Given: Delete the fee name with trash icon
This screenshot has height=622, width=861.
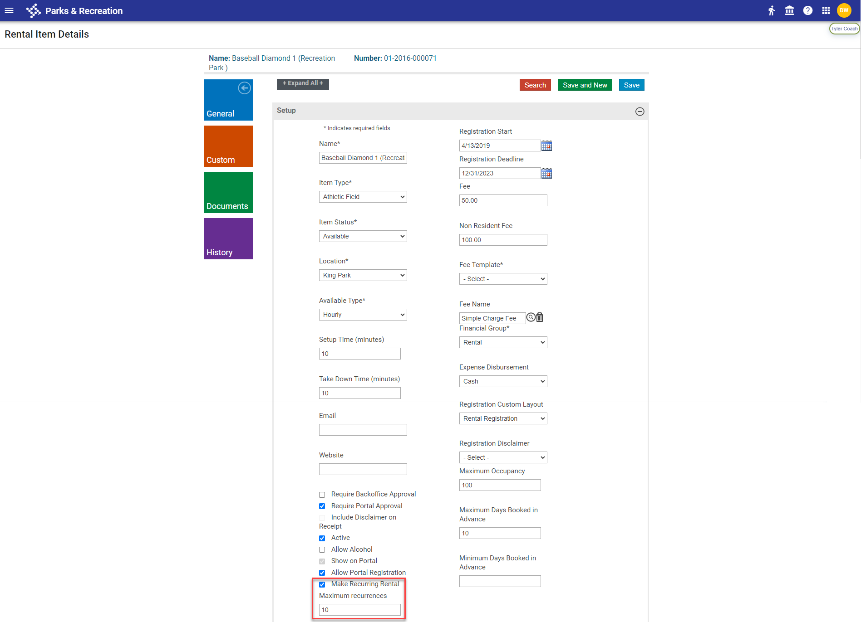Looking at the screenshot, I should point(540,317).
